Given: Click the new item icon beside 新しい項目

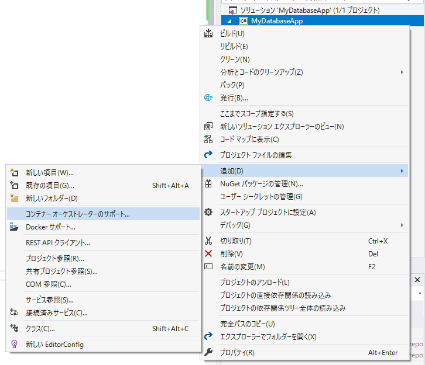Looking at the screenshot, I should click(14, 172).
